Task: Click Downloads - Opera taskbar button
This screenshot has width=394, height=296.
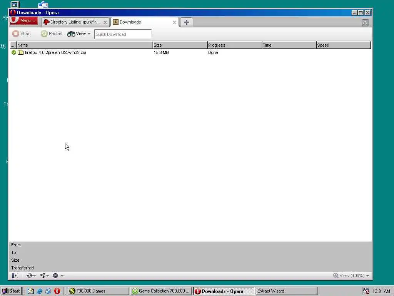Action: pos(224,291)
